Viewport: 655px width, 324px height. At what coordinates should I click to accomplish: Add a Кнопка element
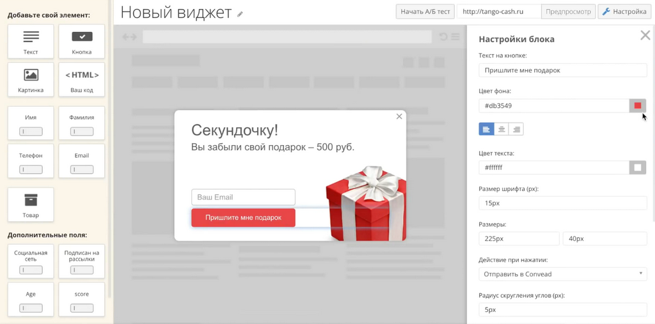coord(81,42)
